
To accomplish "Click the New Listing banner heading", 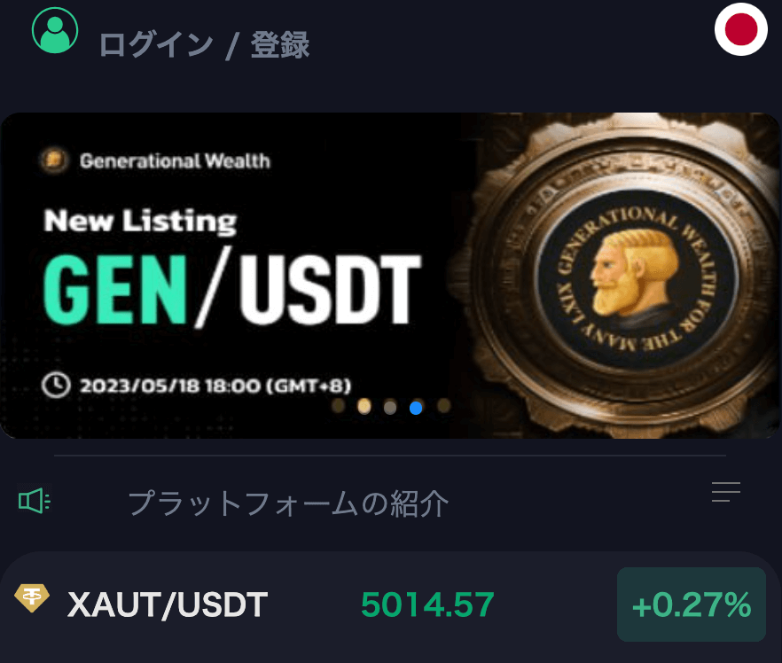I will coord(141,222).
